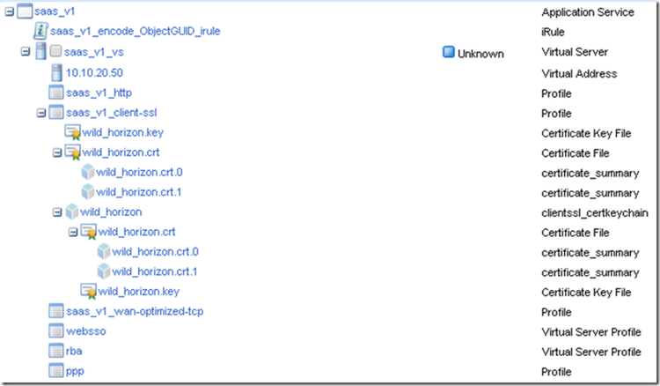660x386 pixels.
Task: Open the saas_v1_encode_ObjectGUID_irule link
Action: pos(136,31)
